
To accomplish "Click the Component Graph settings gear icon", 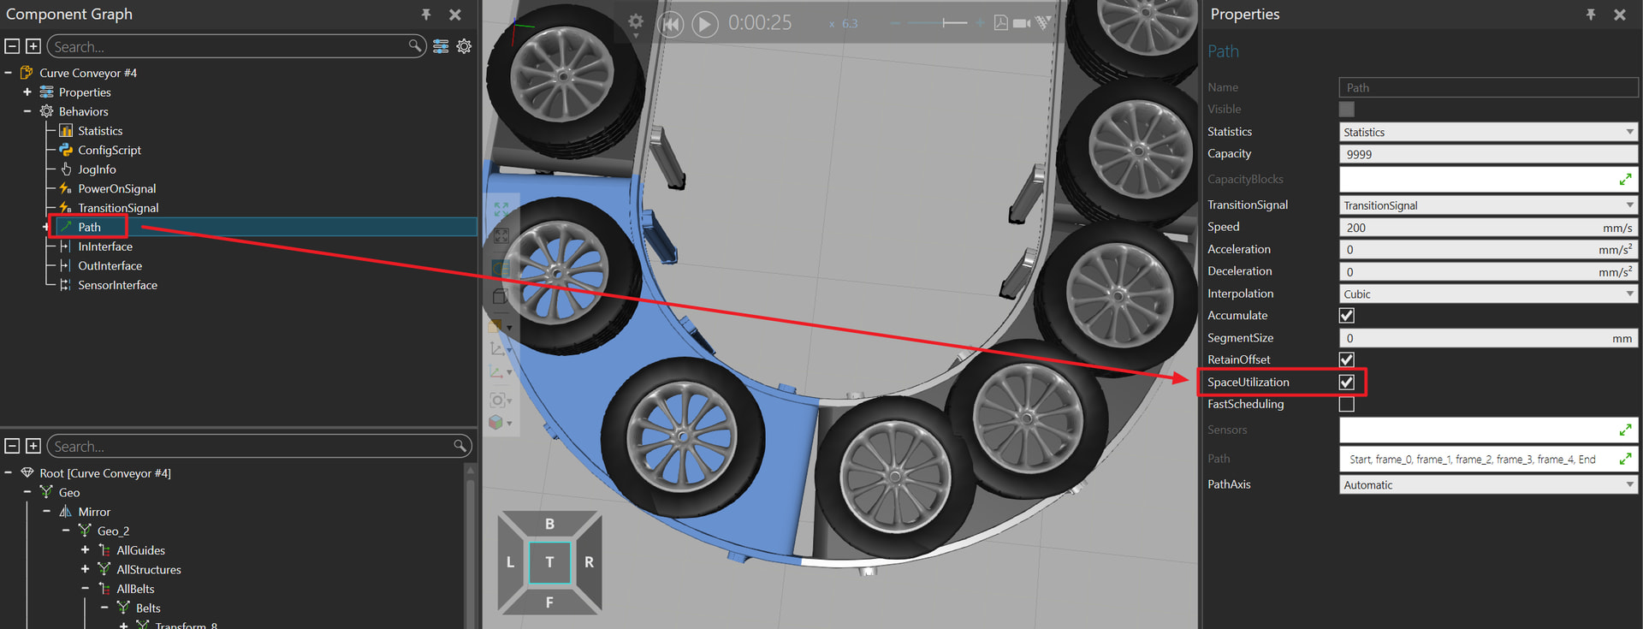I will [x=464, y=46].
